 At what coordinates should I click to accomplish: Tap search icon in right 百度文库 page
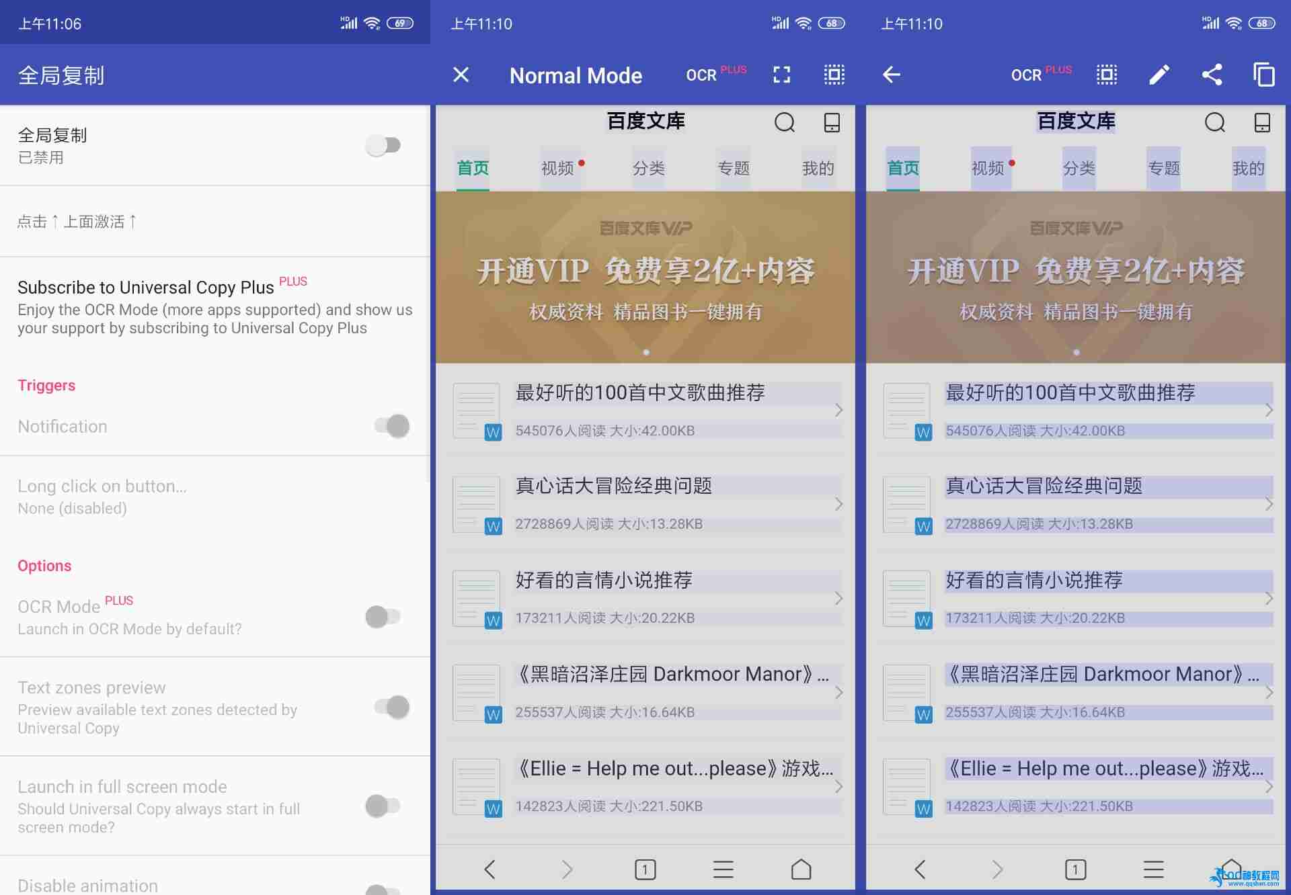point(1215,122)
